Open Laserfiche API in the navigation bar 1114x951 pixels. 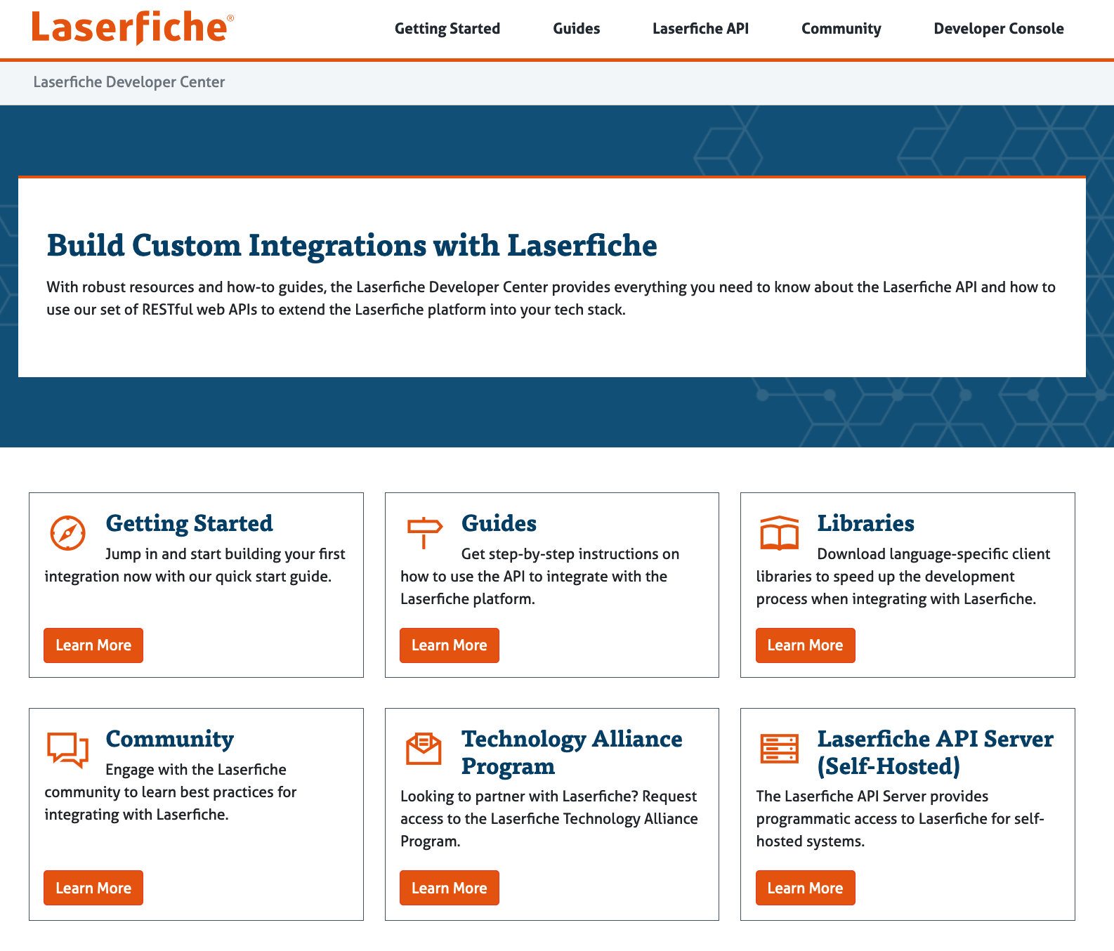pos(700,29)
